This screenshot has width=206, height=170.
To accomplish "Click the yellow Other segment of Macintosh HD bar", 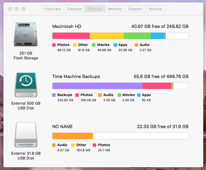I will pos(107,36).
